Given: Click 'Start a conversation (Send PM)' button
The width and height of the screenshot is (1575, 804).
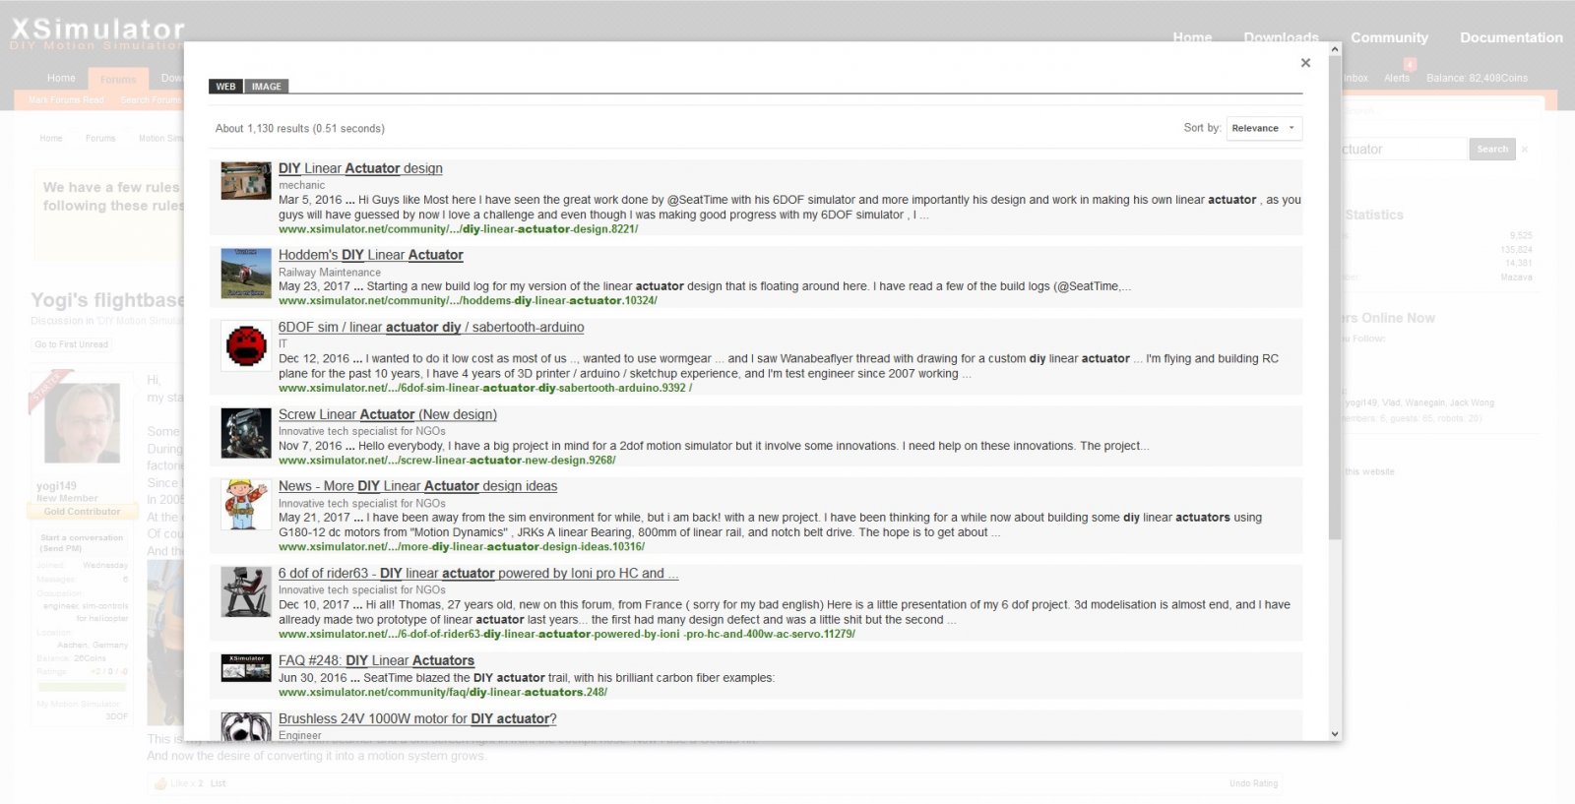Looking at the screenshot, I should (82, 543).
